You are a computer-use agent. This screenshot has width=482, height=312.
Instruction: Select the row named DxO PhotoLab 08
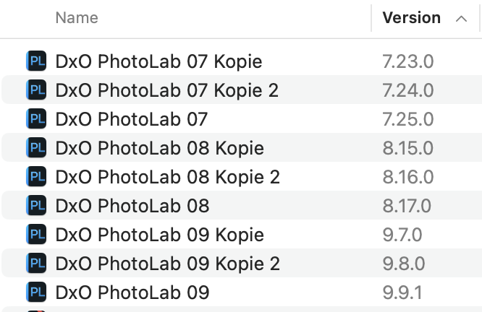coord(241,205)
